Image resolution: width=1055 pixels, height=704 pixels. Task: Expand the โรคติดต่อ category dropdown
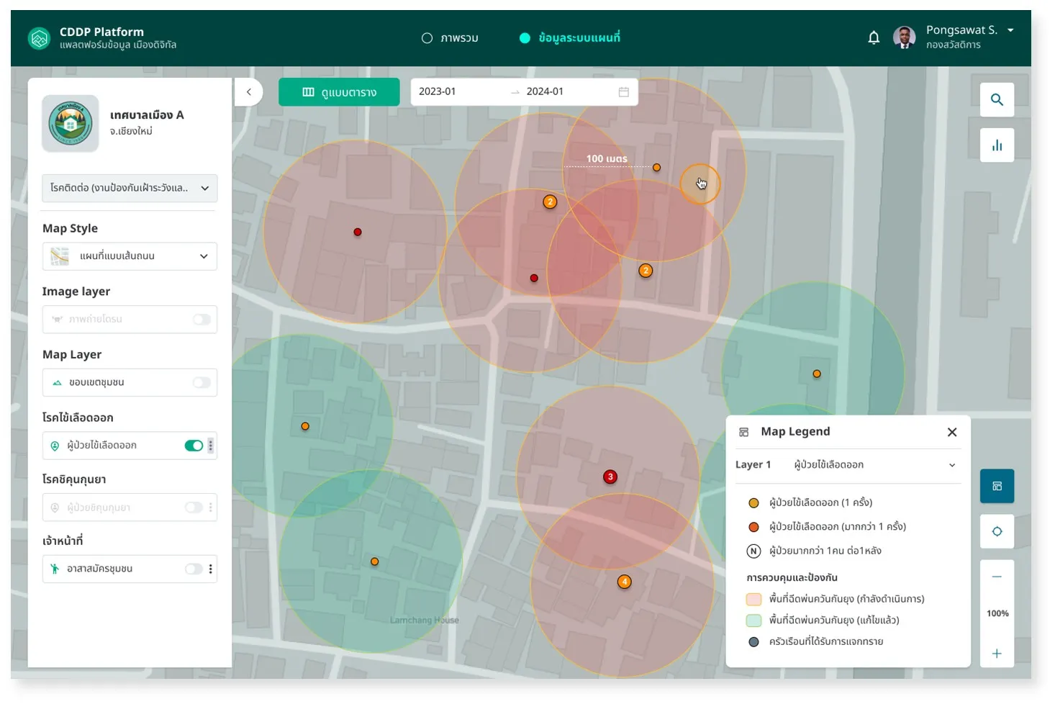pyautogui.click(x=130, y=189)
